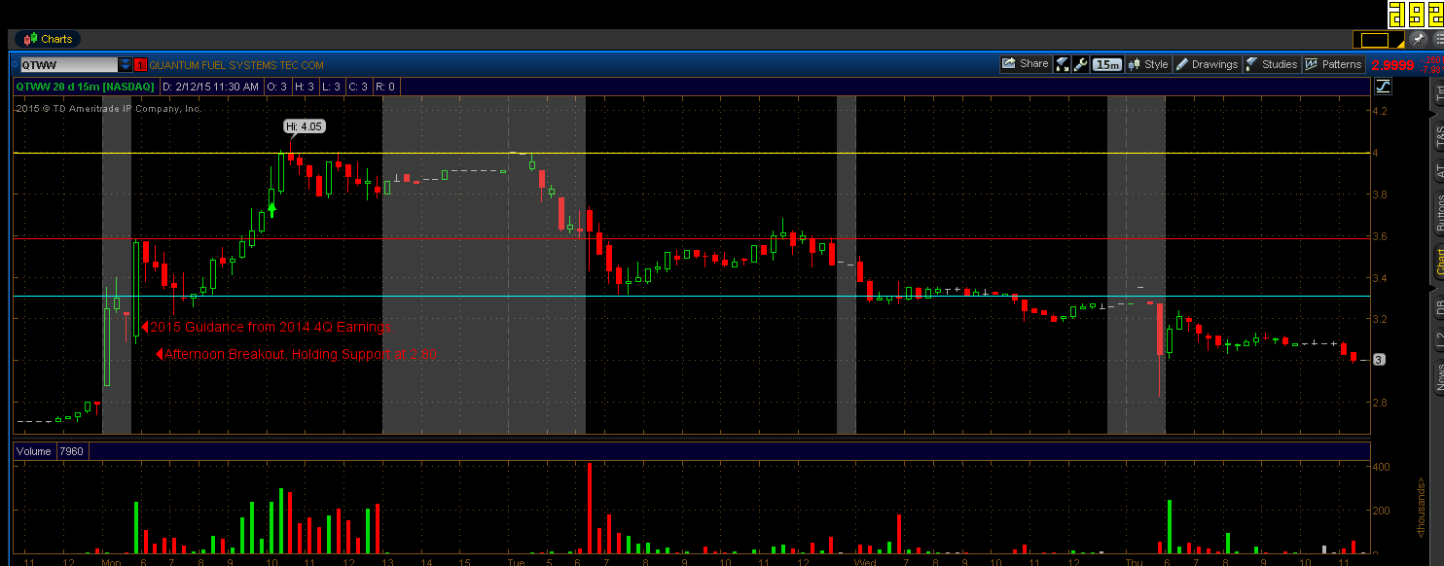
Task: Click the 4.2 price axis label
Action: tap(1379, 111)
